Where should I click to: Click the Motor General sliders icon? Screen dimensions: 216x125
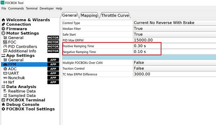pyautogui.click(x=5, y=38)
